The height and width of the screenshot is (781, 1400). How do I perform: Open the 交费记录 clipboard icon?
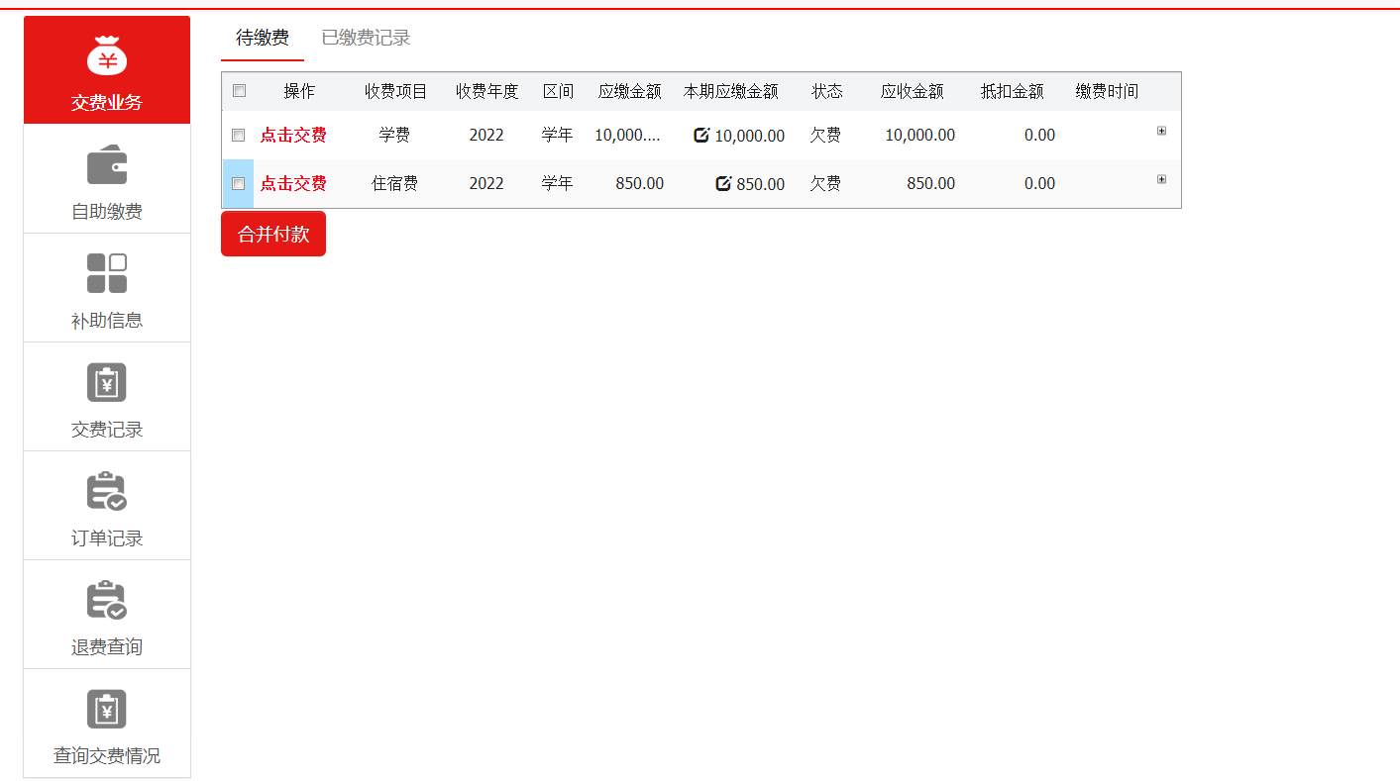[107, 382]
